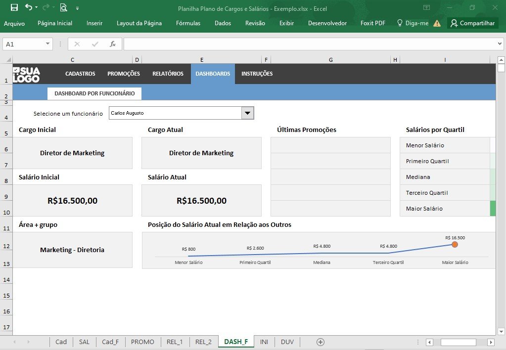Click DASHBOARD POR FUNCIONÁRIO sub-tab
The height and width of the screenshot is (350, 506).
94,93
